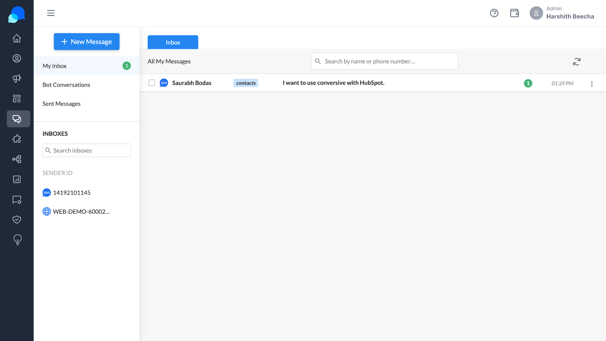Viewport: 606px width, 341px height.
Task: Click the help question mark icon
Action: (x=494, y=13)
